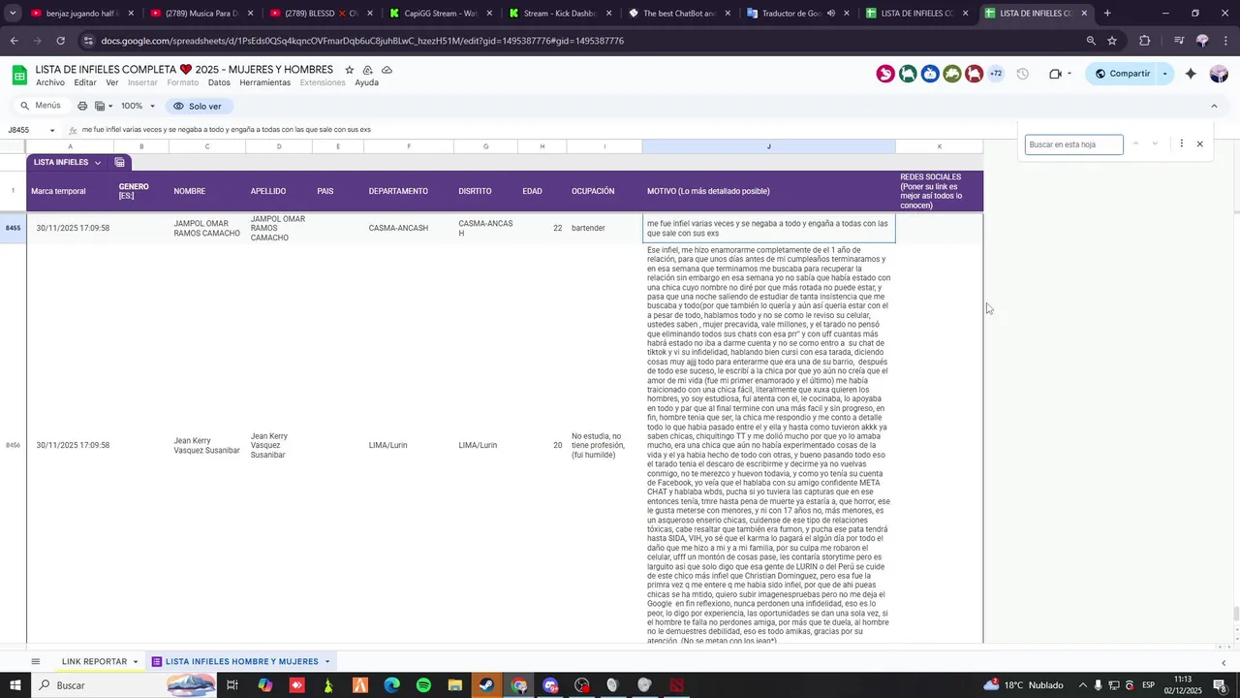Open version history clock icon
The width and height of the screenshot is (1240, 698).
1022,74
